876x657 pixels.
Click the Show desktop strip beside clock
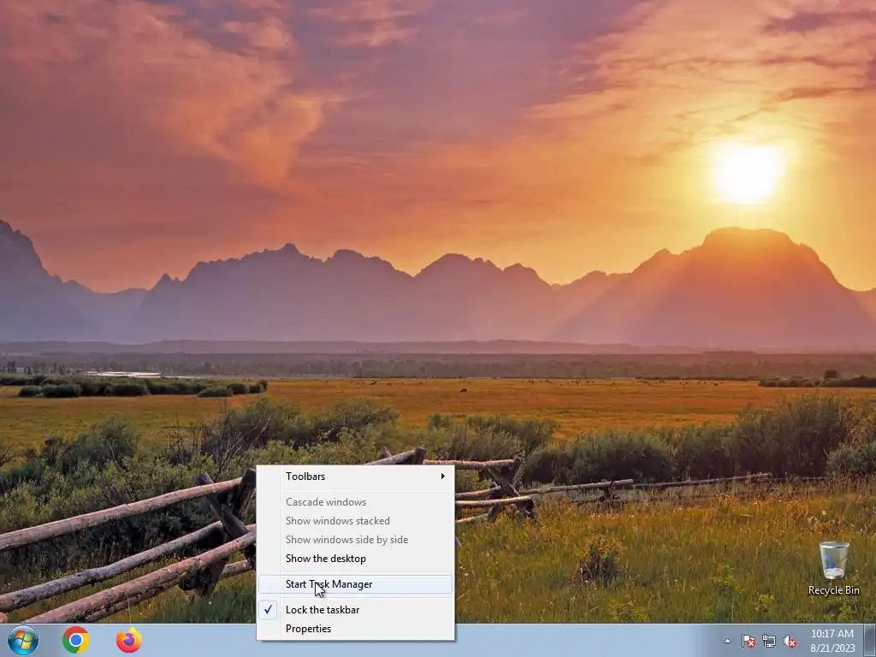(x=870, y=641)
